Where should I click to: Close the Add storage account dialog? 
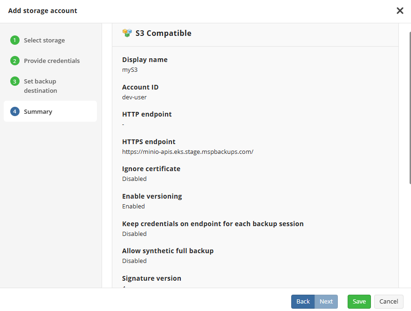pyautogui.click(x=400, y=11)
